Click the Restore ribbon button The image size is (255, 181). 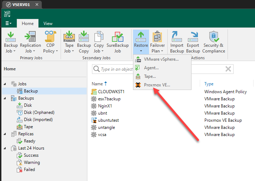click(141, 42)
